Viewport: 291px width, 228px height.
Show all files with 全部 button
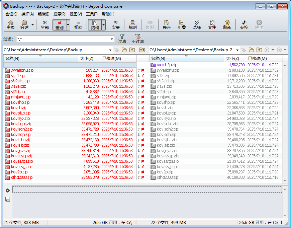pyautogui.click(x=45, y=25)
